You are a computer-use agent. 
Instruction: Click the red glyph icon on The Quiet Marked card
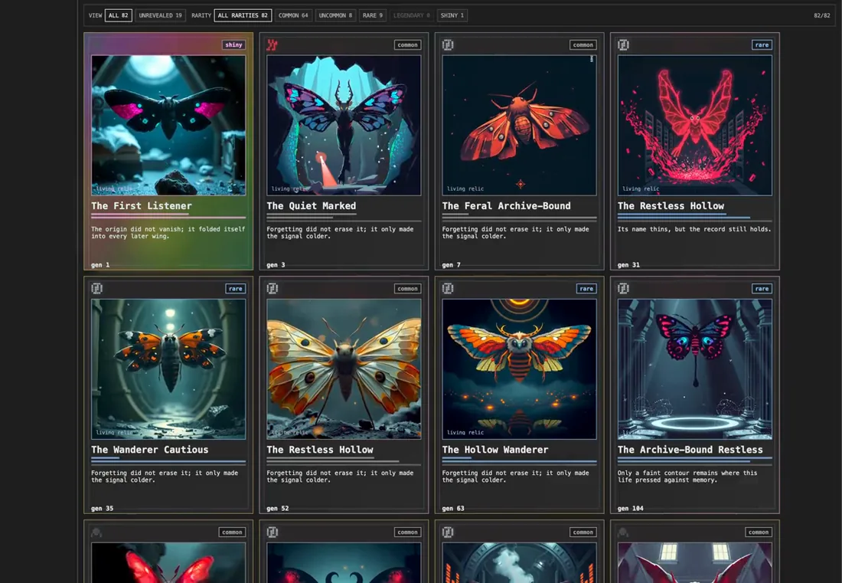[273, 45]
